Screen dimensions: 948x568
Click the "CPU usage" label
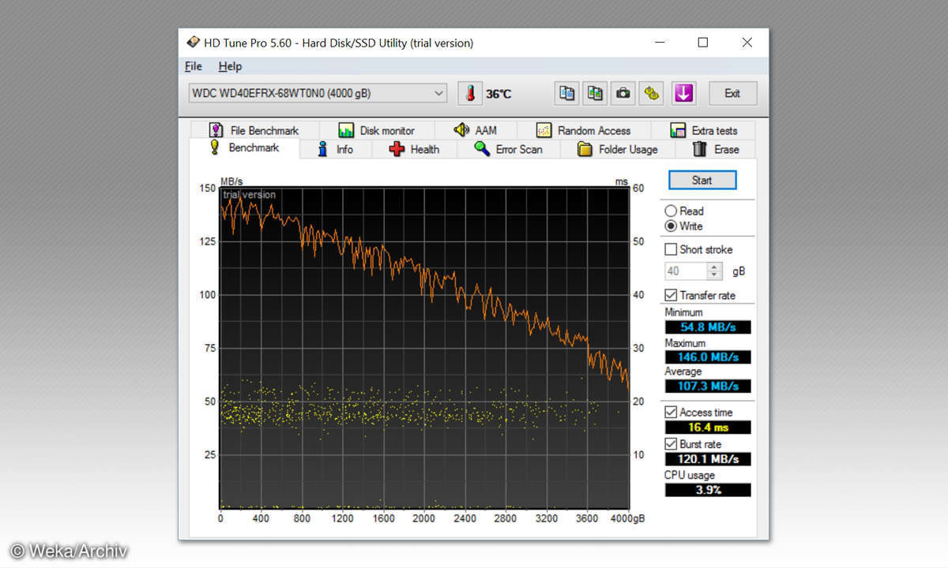tap(690, 475)
